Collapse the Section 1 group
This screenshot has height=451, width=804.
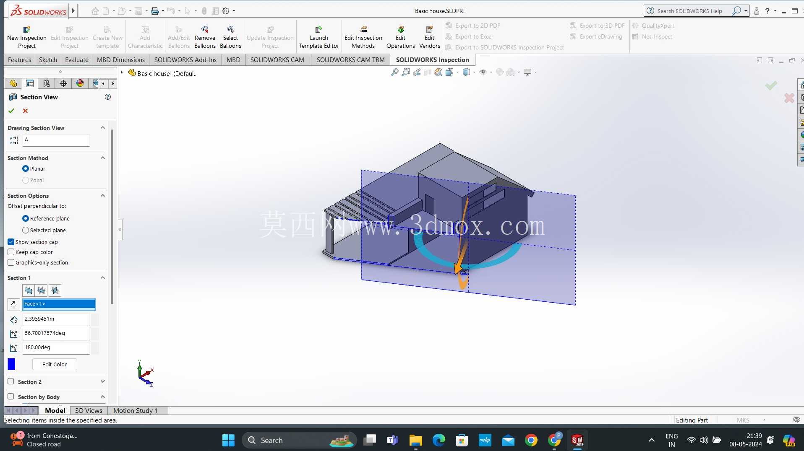(x=102, y=277)
